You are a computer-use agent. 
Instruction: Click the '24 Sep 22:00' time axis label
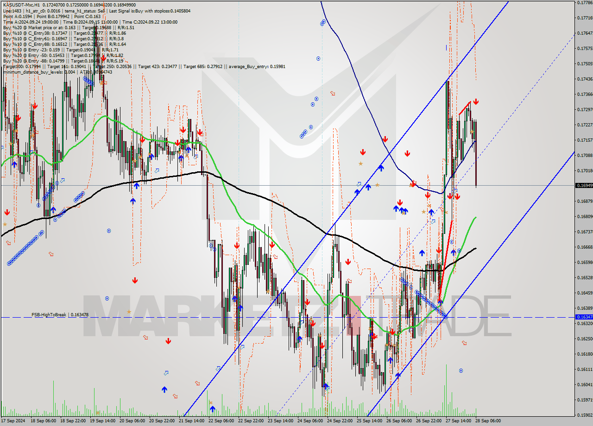(341, 421)
